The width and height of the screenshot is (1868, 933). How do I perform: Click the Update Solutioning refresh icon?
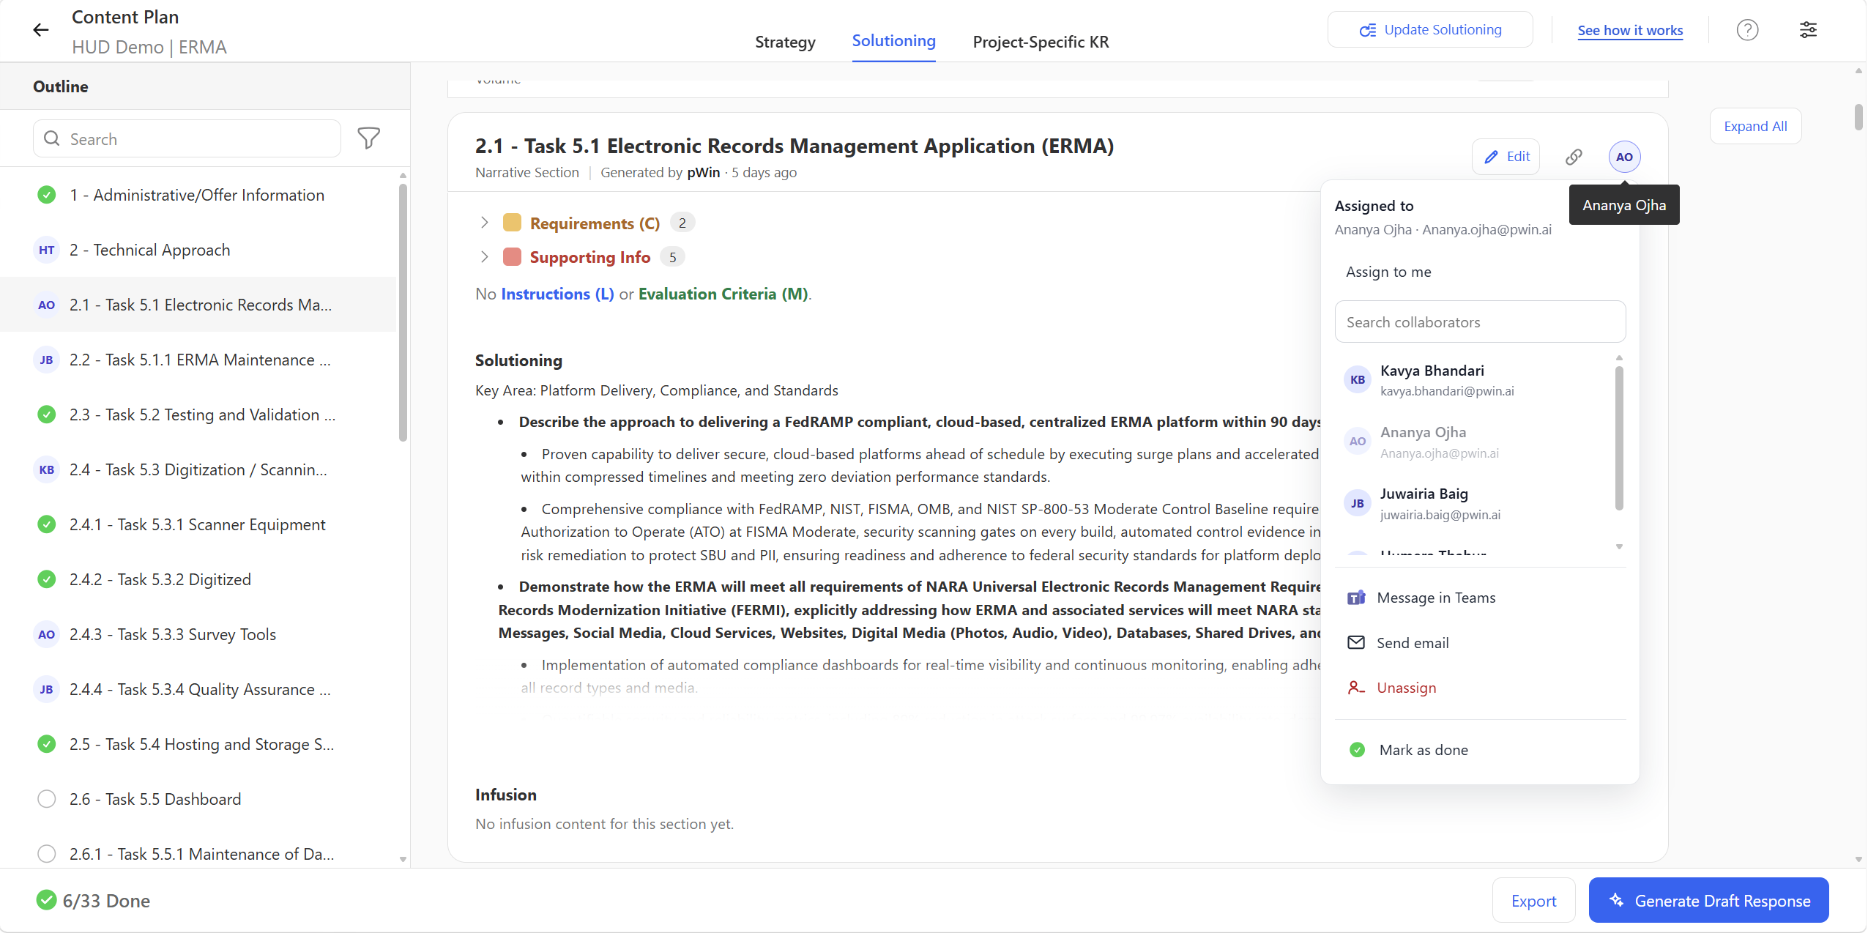coord(1367,30)
